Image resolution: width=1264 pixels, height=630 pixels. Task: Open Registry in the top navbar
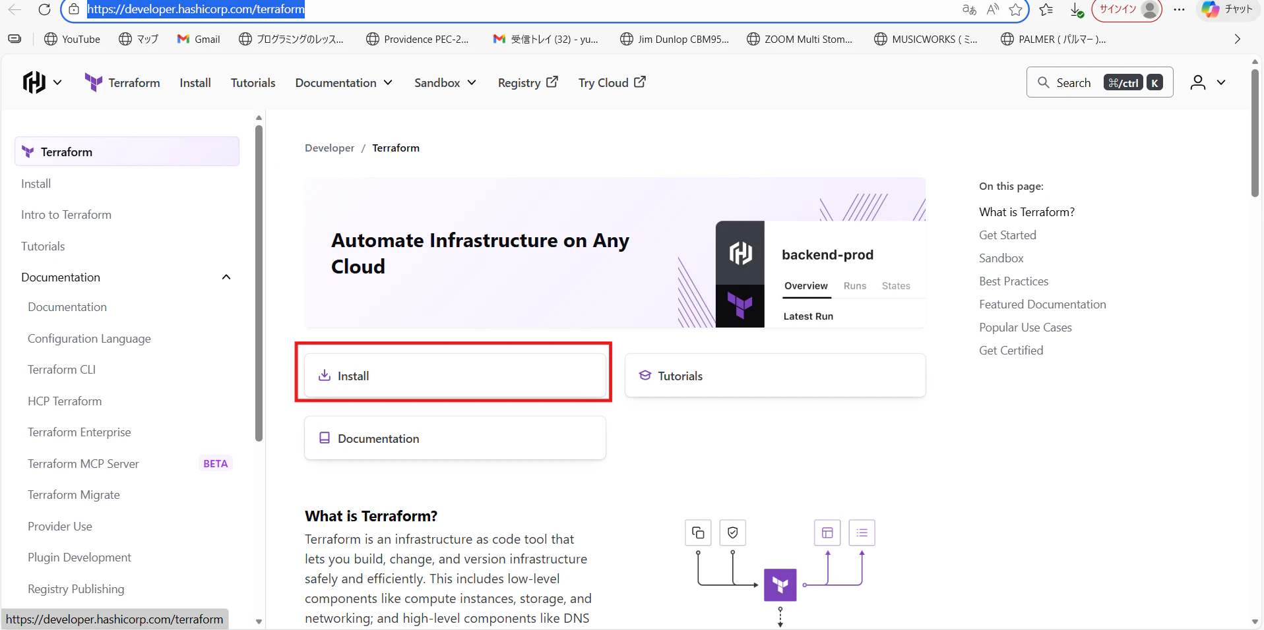click(528, 82)
